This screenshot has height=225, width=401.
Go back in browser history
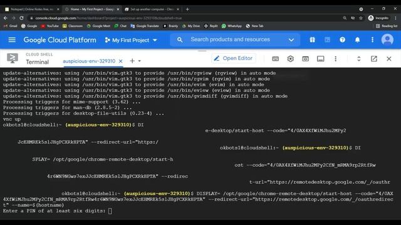[x=6, y=18]
